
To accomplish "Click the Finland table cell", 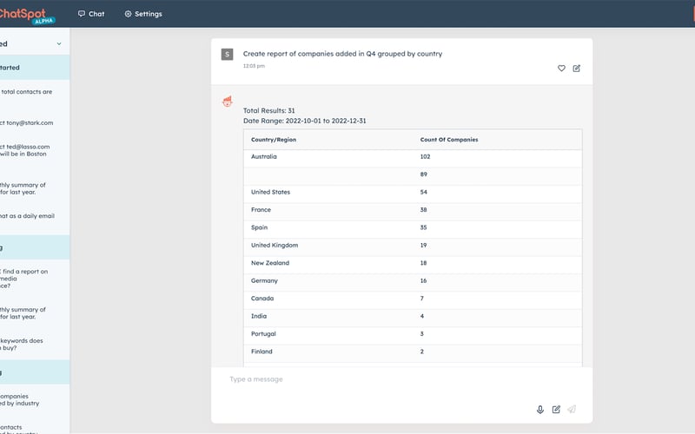I will click(x=261, y=352).
